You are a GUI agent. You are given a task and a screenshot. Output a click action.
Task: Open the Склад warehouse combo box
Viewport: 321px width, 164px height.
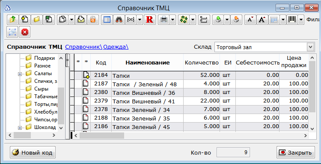265,47
